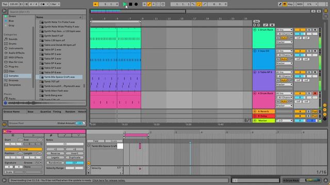The image size is (330, 185).
Task: Click the Re-enable Automation icon
Action: (x=154, y=4)
